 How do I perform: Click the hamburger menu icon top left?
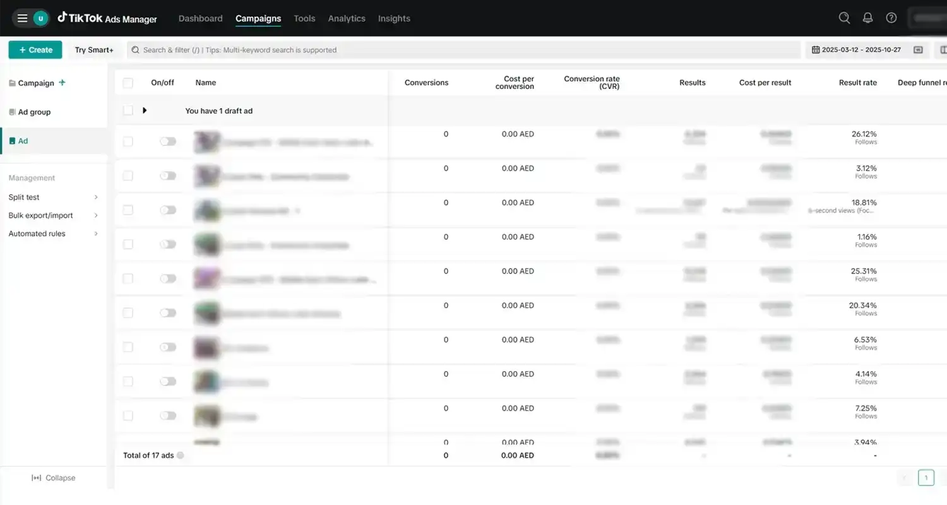tap(22, 18)
